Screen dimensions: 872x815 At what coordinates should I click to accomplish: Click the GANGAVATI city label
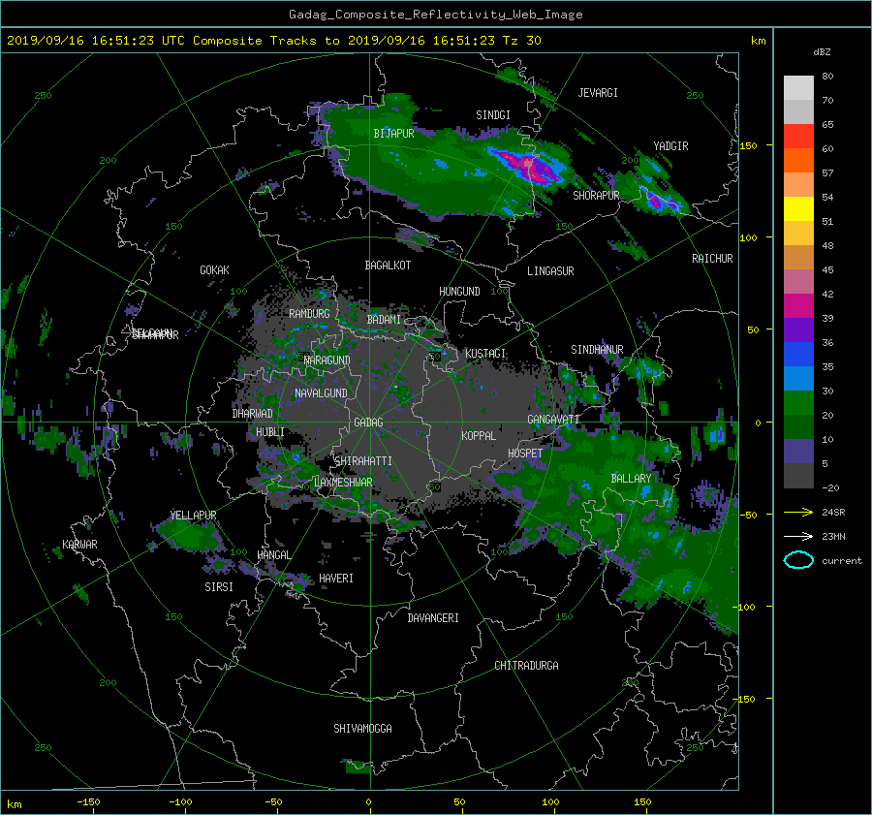click(x=553, y=420)
